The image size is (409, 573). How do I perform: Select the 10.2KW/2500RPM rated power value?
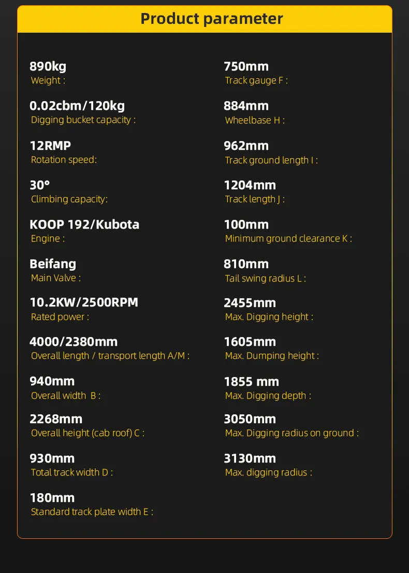pos(84,302)
